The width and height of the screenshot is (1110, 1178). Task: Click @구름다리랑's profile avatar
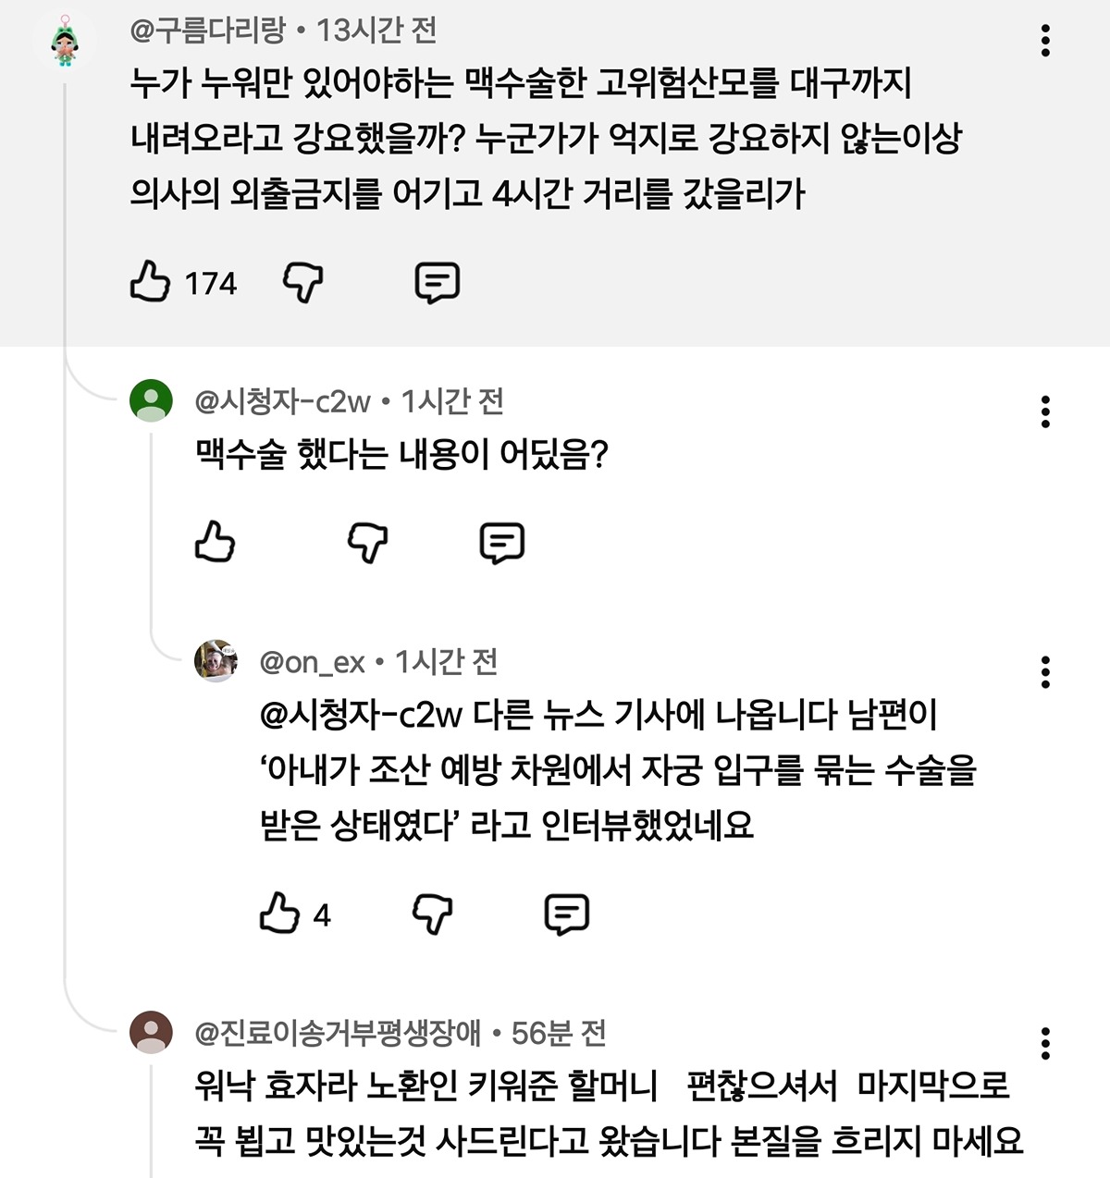pyautogui.click(x=65, y=42)
